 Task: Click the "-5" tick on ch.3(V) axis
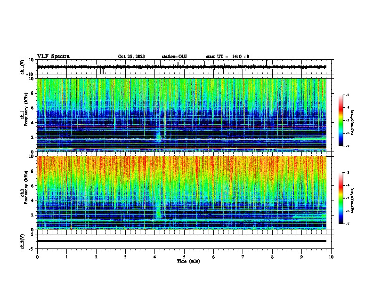[32, 249]
